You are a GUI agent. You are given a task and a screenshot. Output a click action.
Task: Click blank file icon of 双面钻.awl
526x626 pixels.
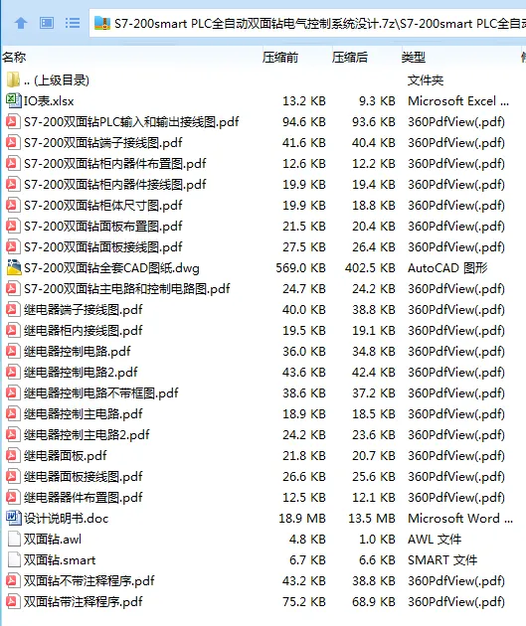(14, 539)
